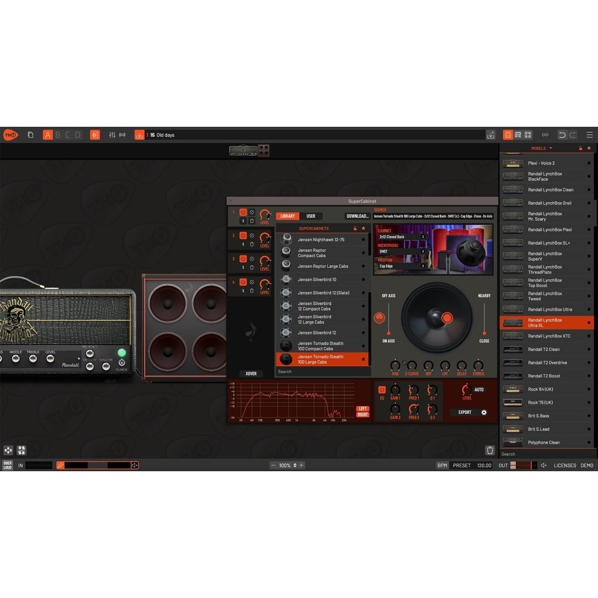Select Randall T2 Overdrive model
This screenshot has width=598, height=598.
coord(546,363)
